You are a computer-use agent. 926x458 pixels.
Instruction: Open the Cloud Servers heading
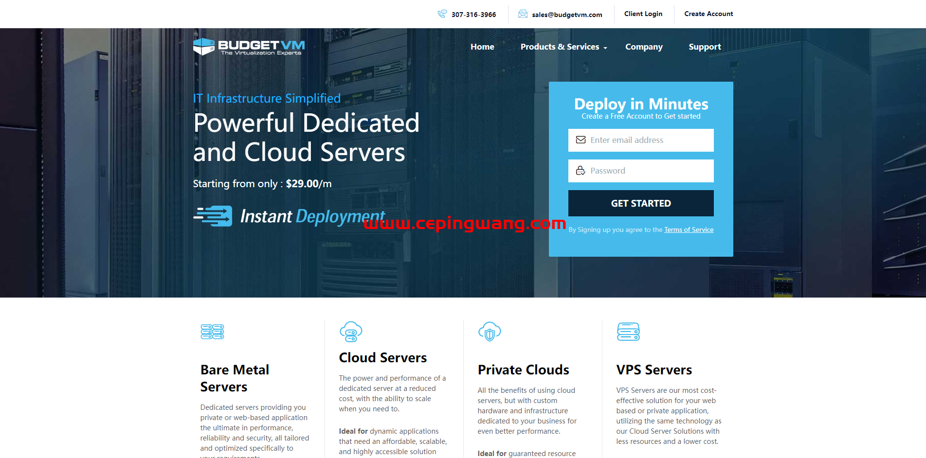pos(382,358)
